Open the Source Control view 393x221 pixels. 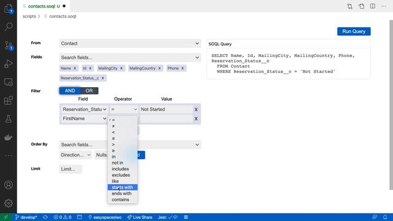9,45
